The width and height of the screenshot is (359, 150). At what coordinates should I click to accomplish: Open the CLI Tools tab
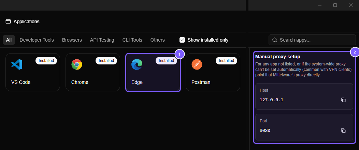click(132, 40)
